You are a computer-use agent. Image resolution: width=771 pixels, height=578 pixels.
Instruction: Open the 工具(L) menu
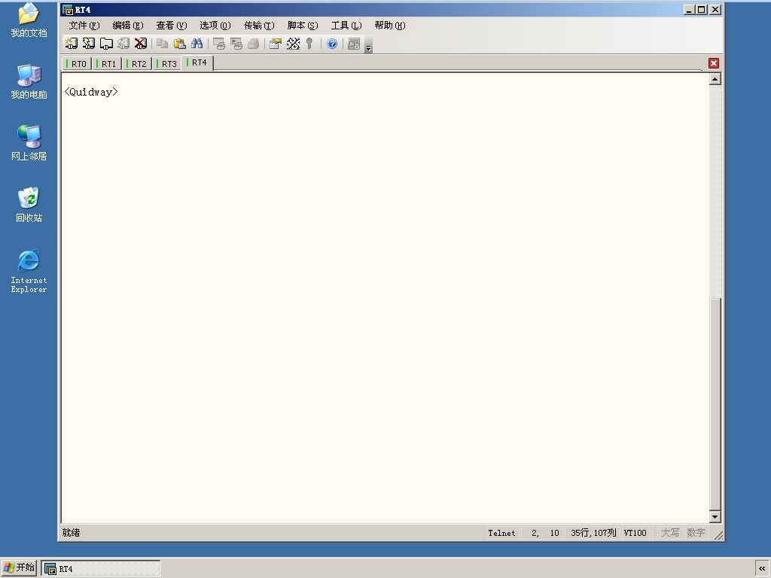346,26
